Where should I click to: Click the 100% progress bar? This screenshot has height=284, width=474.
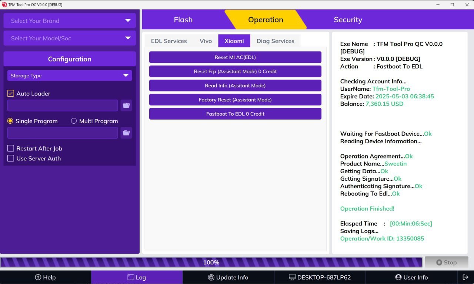pos(211,262)
